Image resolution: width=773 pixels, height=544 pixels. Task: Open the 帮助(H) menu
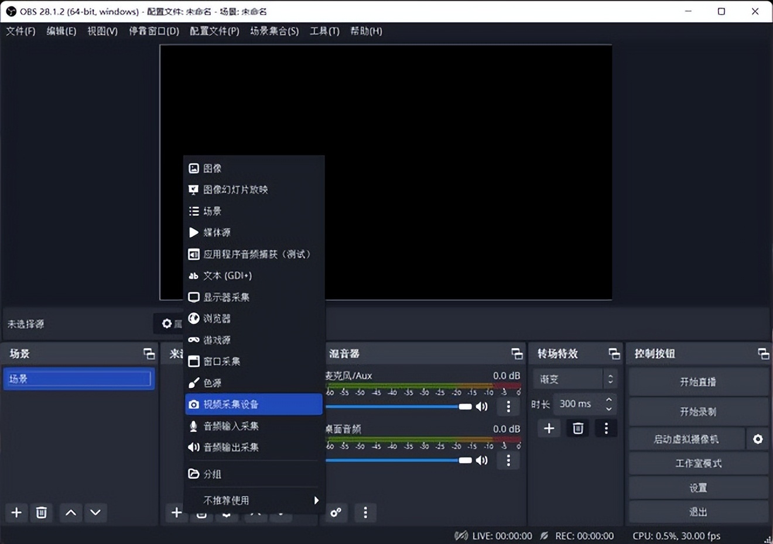(366, 31)
